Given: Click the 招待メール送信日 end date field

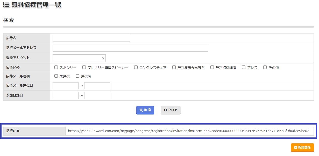Looking at the screenshot, I should tap(97, 86).
